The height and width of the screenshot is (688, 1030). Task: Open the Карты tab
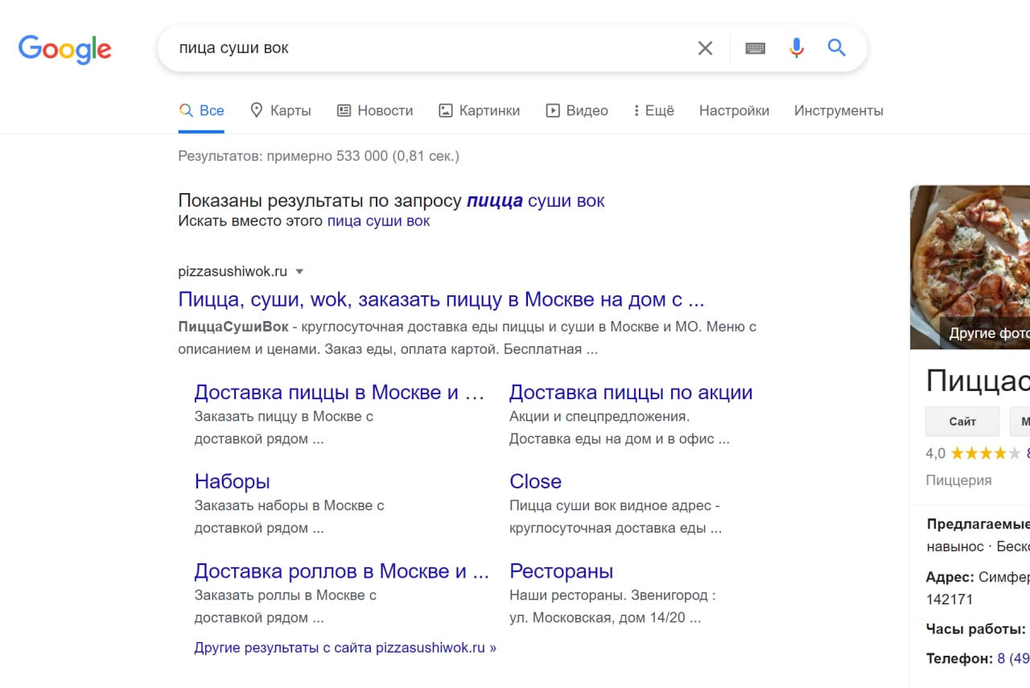(280, 110)
